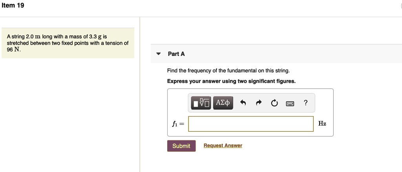Click the f1 answer input field
The image size is (402, 172).
pos(251,124)
